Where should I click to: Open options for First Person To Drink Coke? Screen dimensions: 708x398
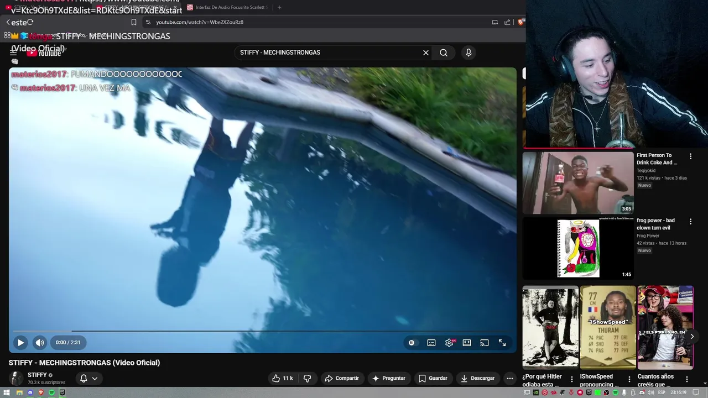click(x=690, y=156)
